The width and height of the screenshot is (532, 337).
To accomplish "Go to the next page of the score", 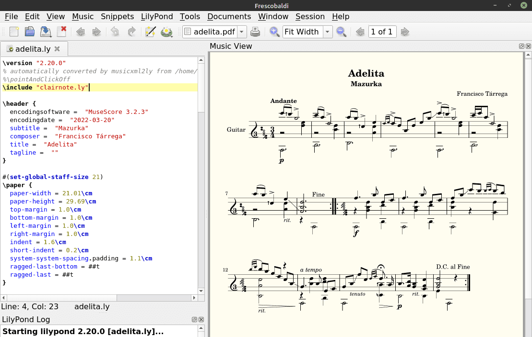I will click(405, 32).
